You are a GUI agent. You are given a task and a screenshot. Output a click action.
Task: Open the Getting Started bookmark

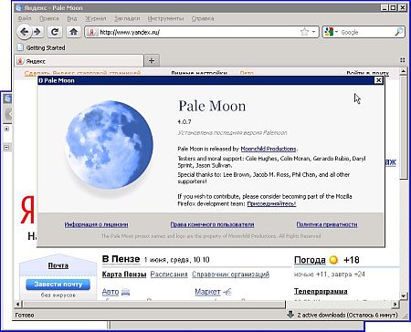pyautogui.click(x=41, y=47)
